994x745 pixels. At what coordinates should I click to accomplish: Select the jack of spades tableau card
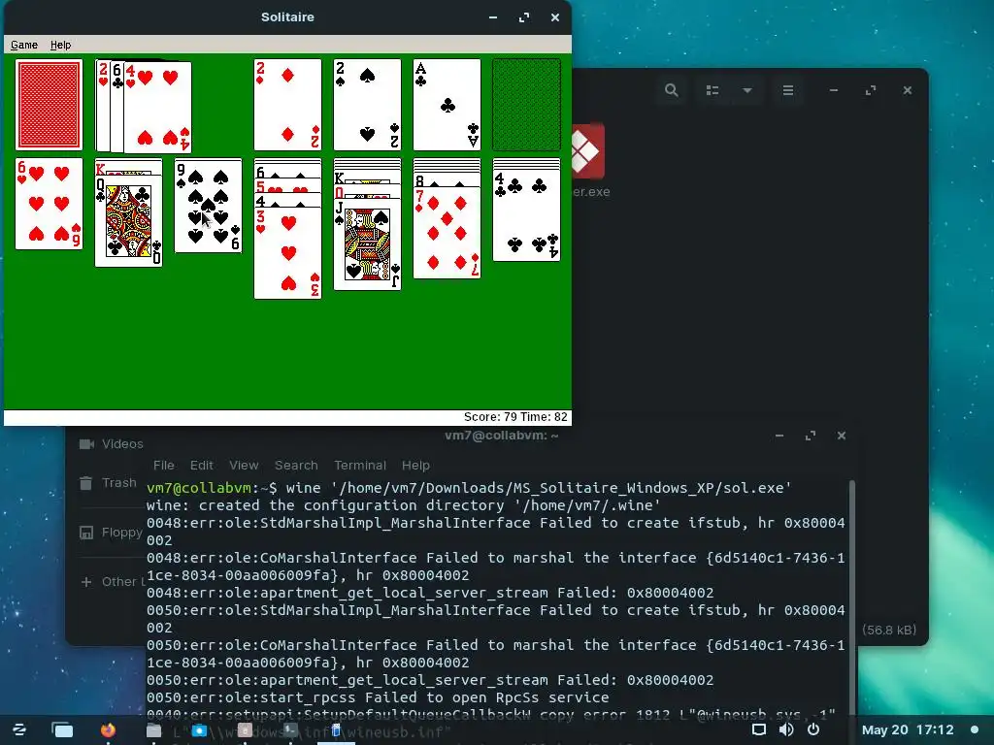[367, 244]
